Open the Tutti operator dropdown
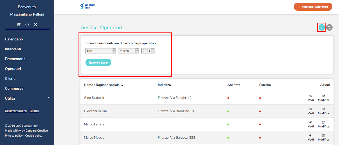 pos(101,51)
